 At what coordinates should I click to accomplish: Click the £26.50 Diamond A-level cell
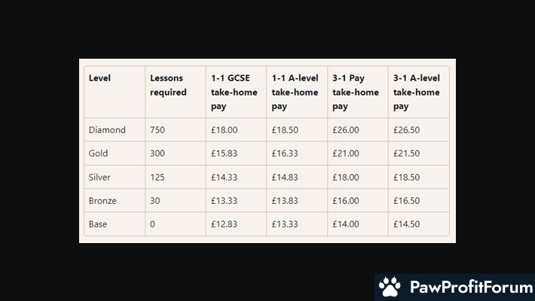[x=407, y=130]
